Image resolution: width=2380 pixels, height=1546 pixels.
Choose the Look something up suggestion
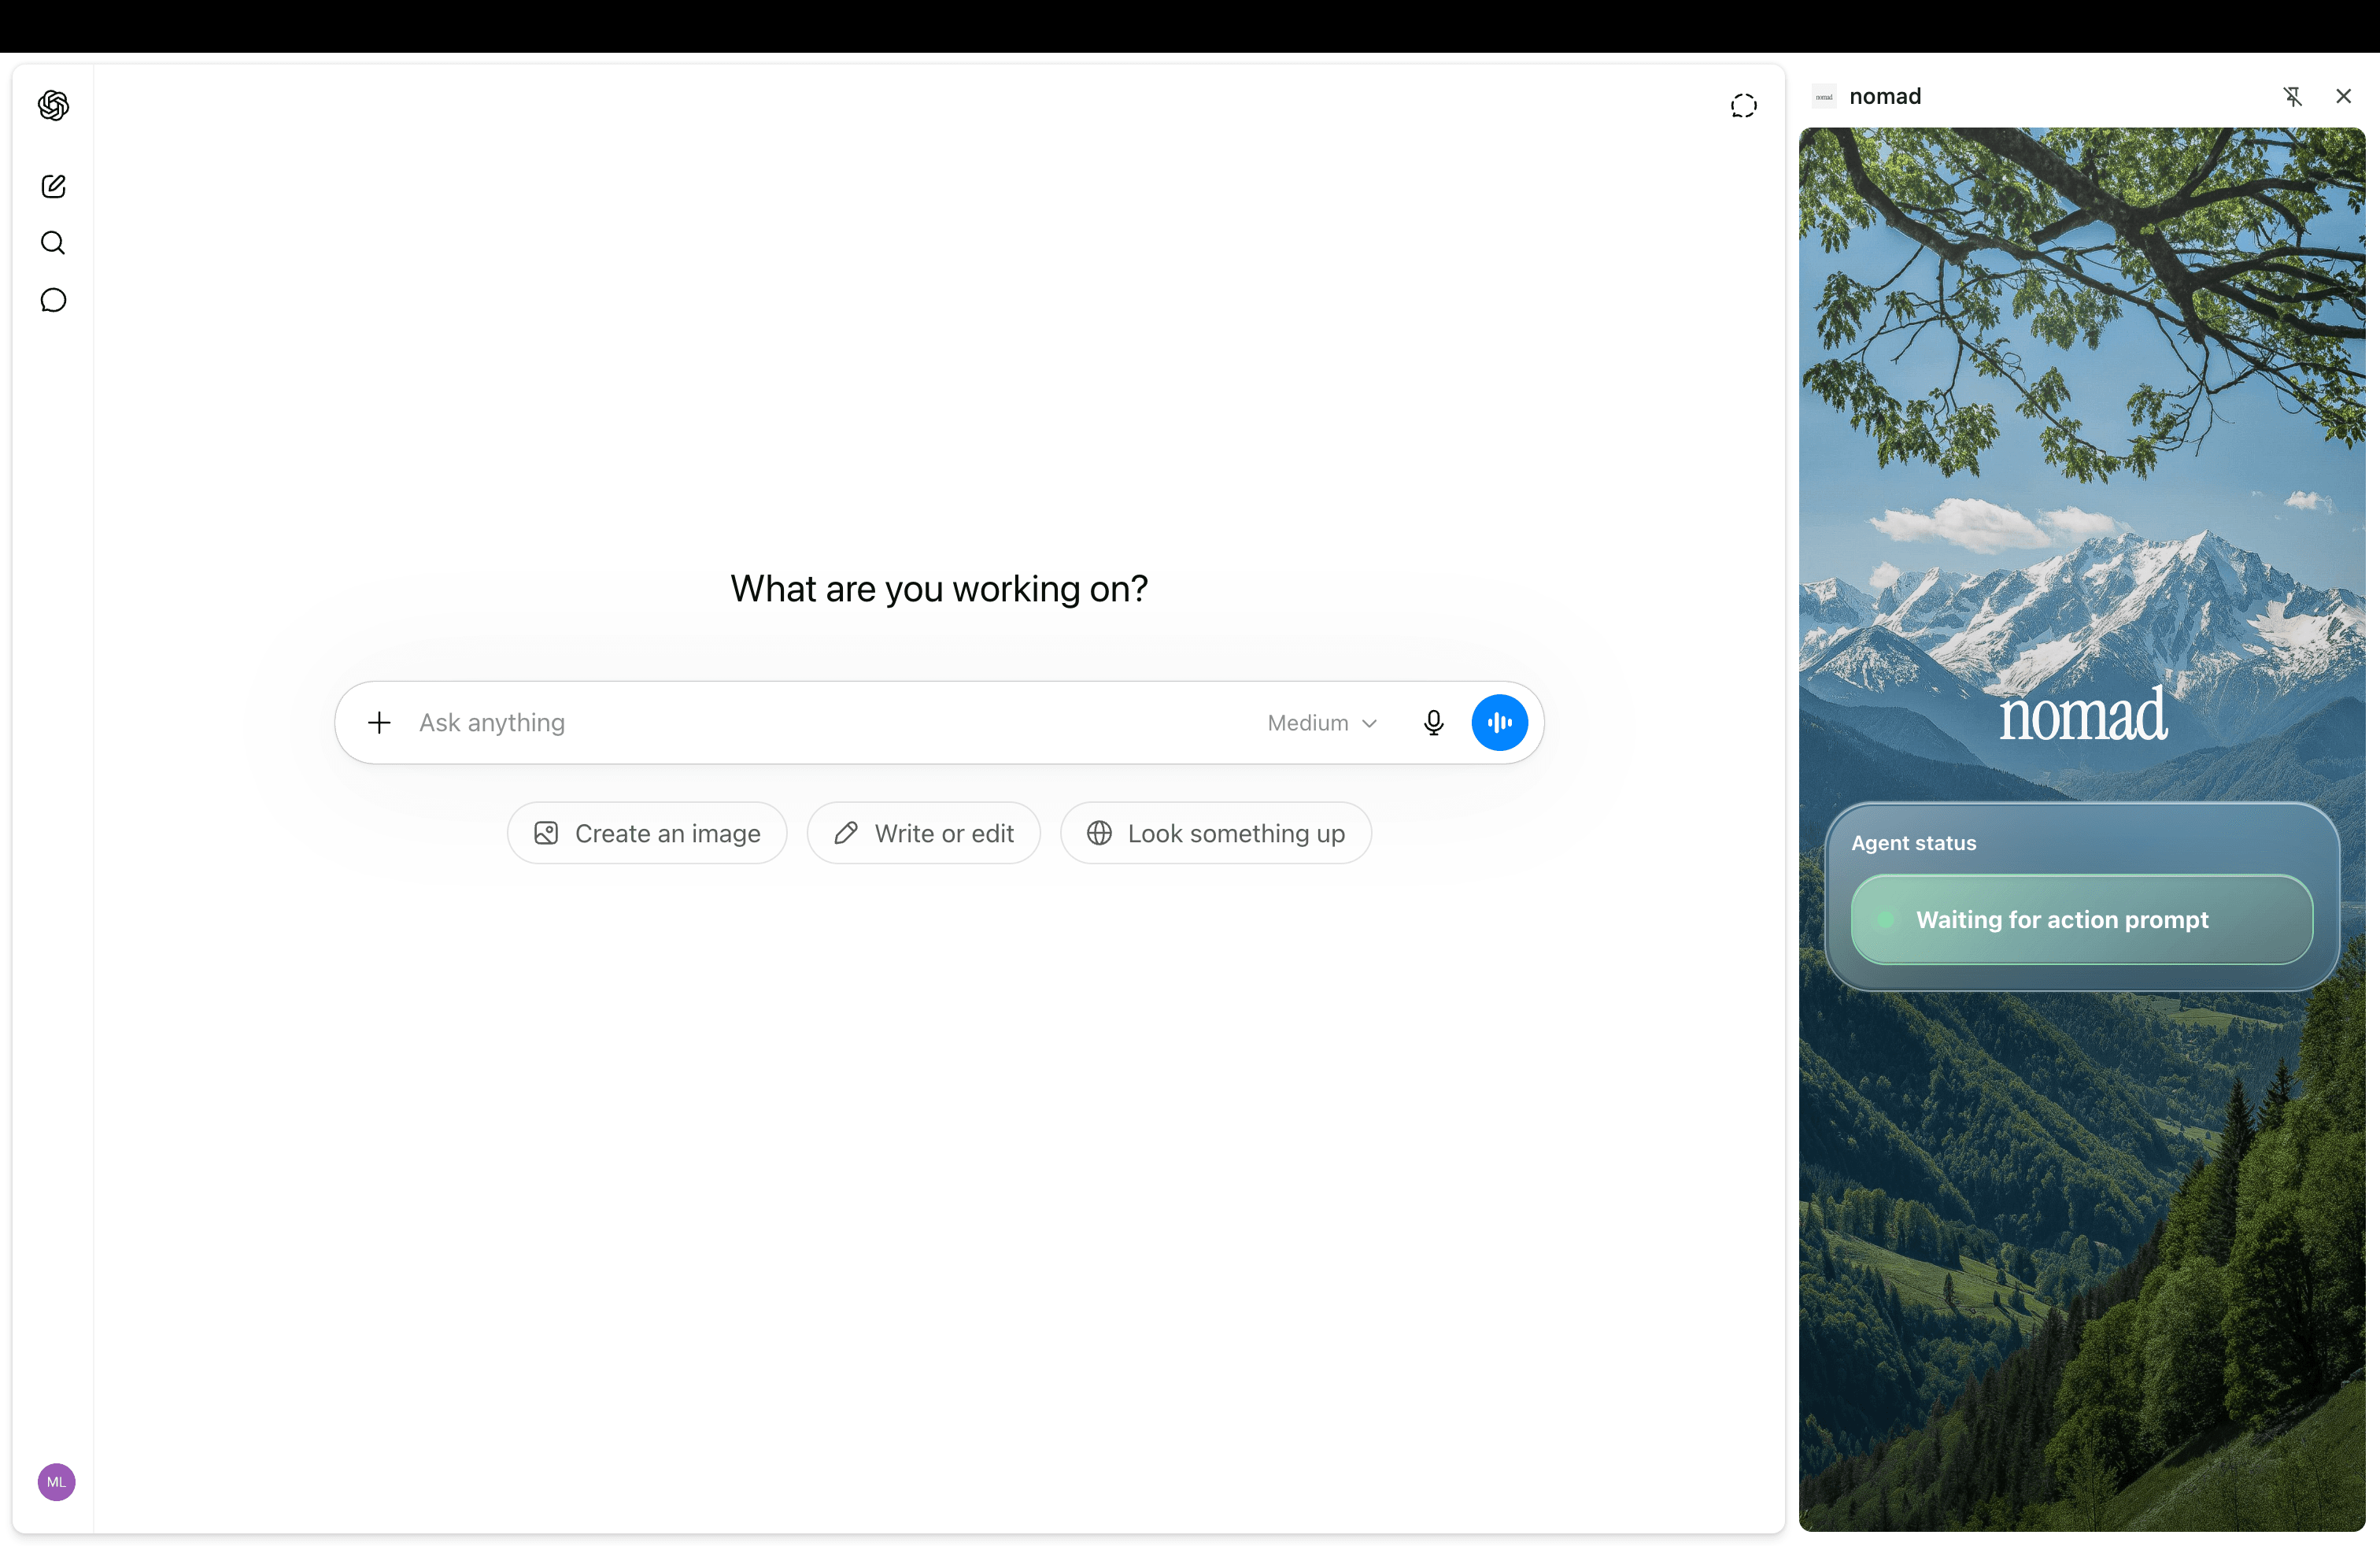(x=1215, y=833)
